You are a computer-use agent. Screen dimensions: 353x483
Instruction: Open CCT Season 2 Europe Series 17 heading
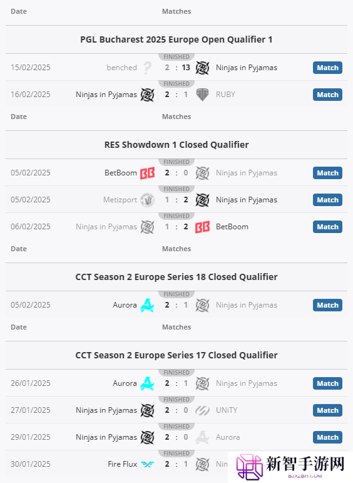[176, 355]
